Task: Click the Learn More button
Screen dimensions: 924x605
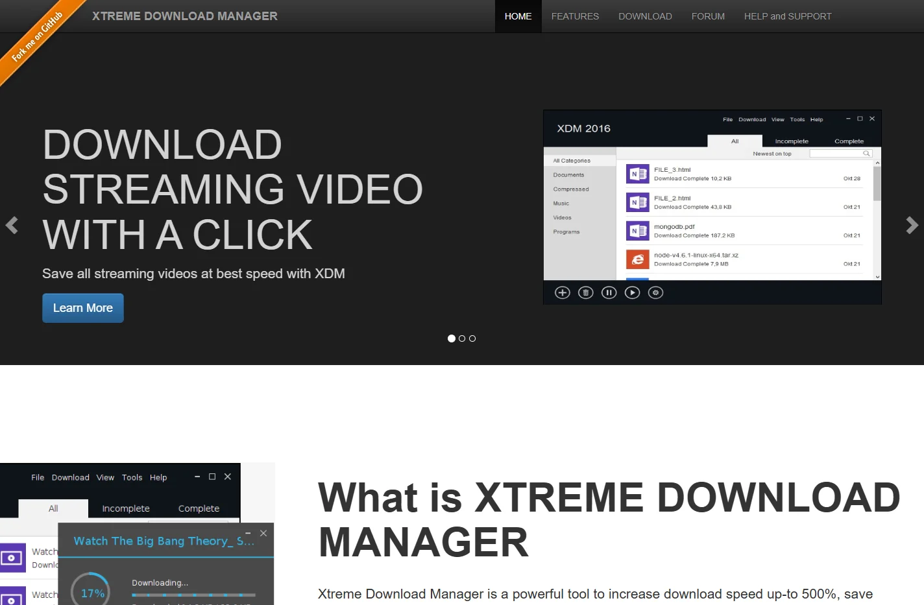Action: pyautogui.click(x=83, y=308)
